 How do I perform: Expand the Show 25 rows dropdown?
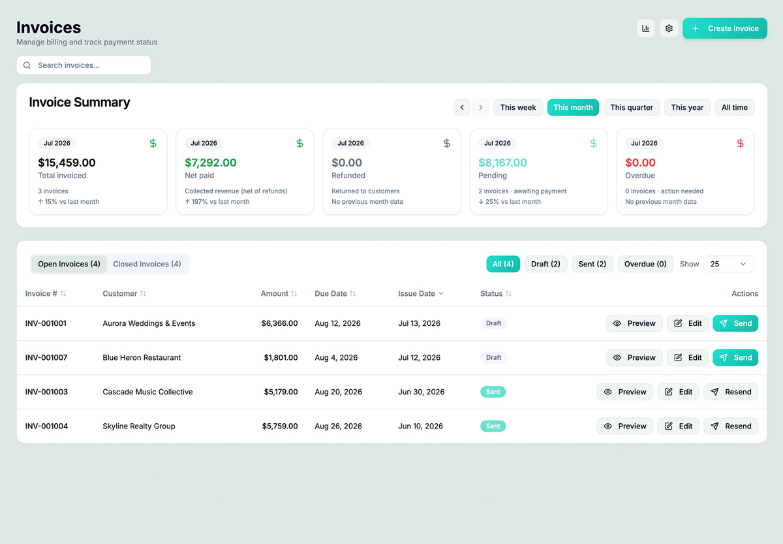pyautogui.click(x=728, y=264)
